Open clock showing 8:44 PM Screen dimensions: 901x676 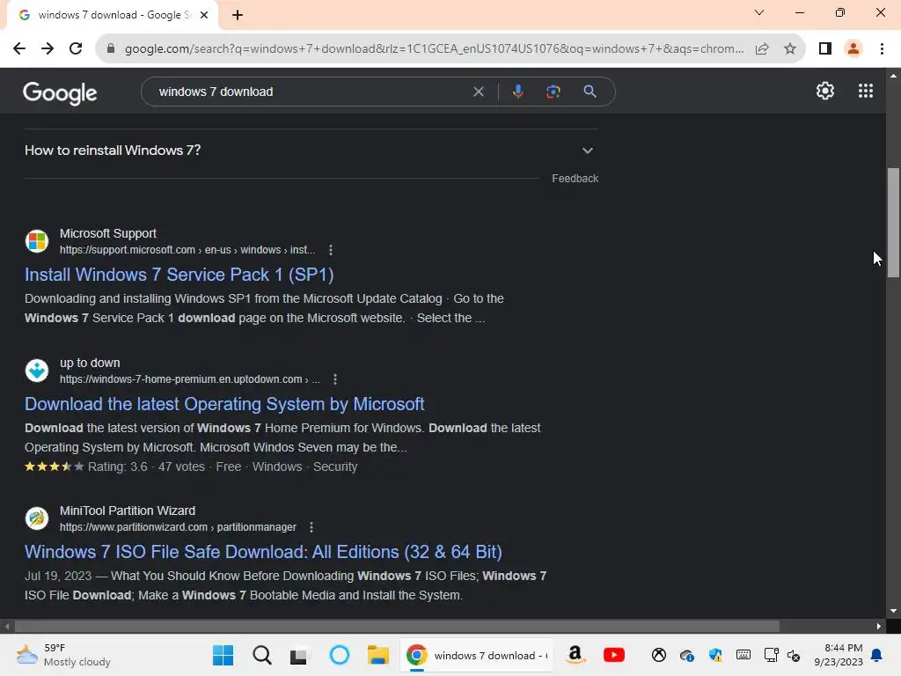click(839, 655)
